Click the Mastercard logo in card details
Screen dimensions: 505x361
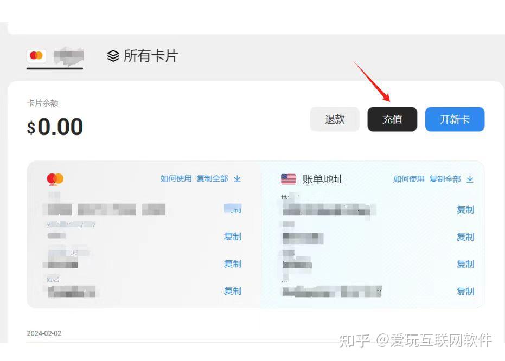point(55,179)
